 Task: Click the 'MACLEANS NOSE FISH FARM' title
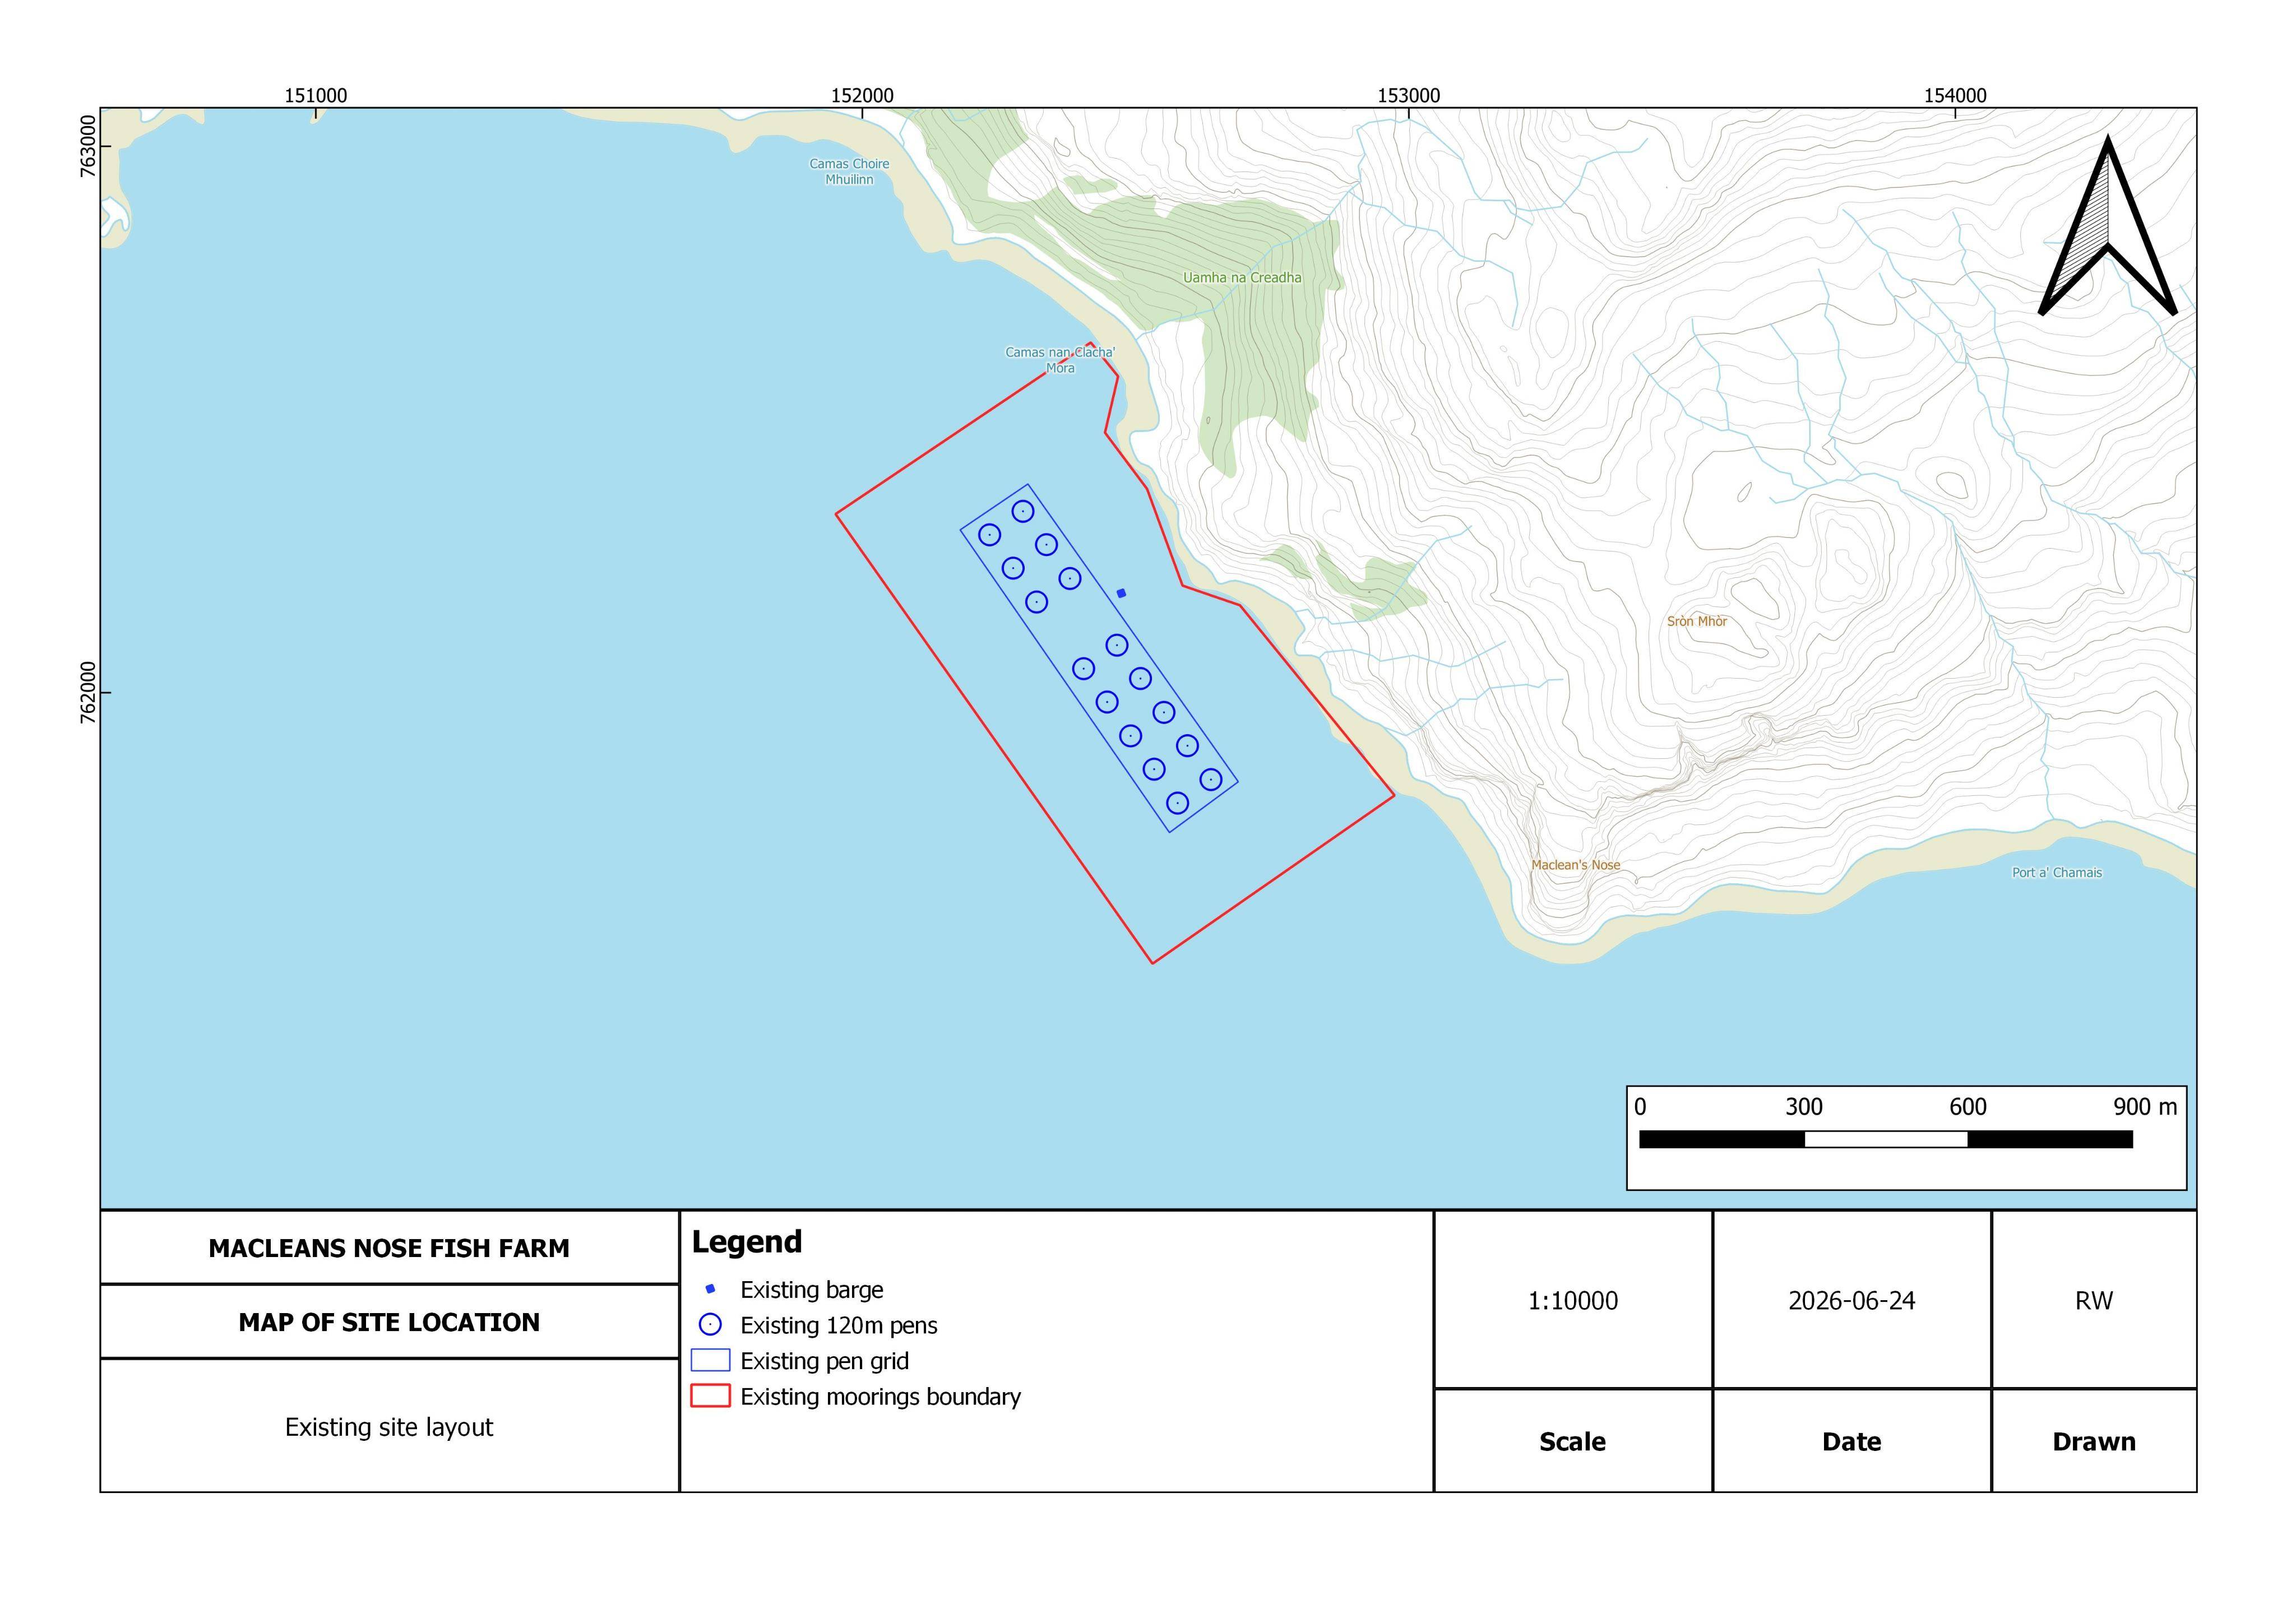point(389,1248)
